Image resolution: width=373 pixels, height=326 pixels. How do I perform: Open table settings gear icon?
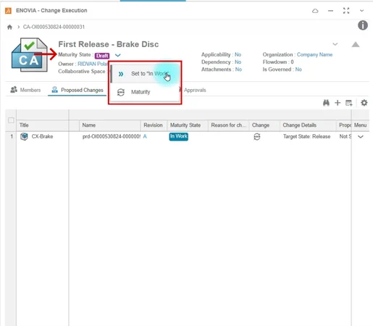pos(364,103)
